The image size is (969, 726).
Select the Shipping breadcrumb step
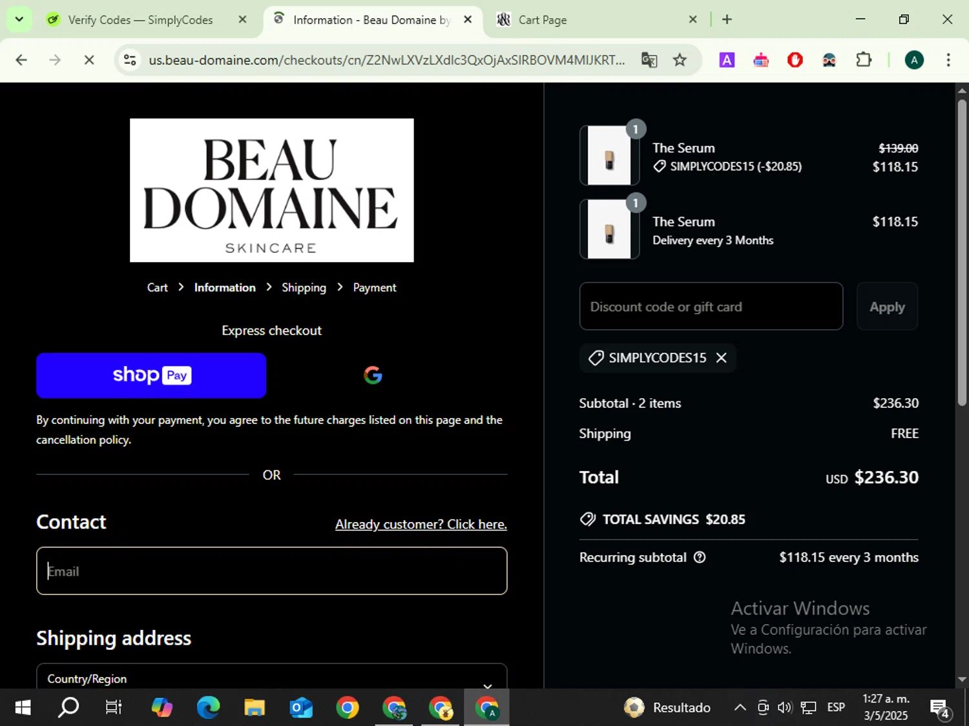click(x=304, y=287)
